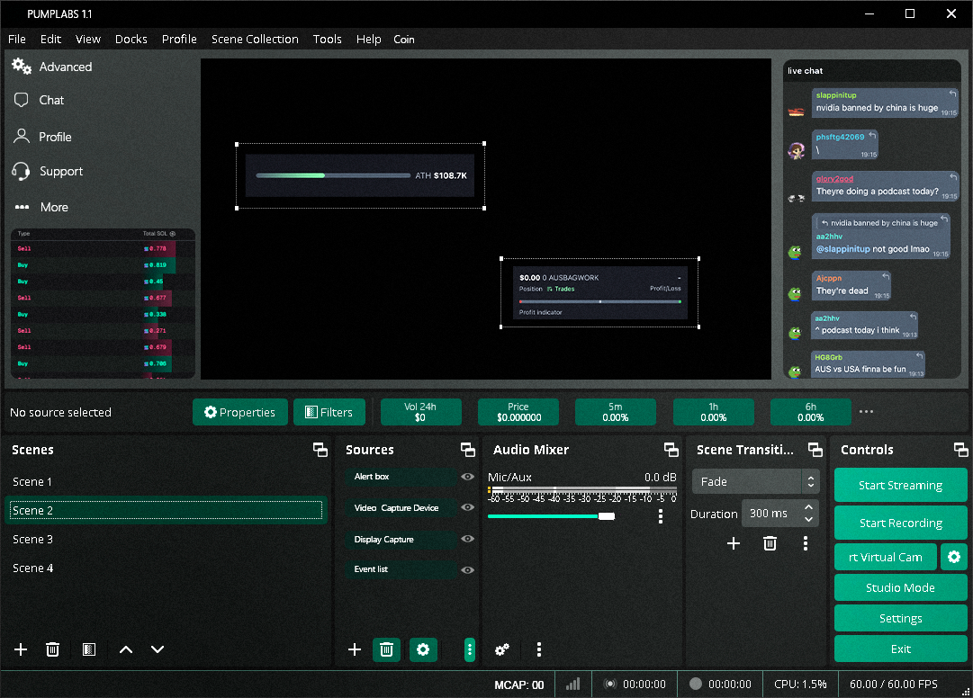Move the selected scene up with the arrow icon
Screen dimensions: 973x698
tap(125, 649)
